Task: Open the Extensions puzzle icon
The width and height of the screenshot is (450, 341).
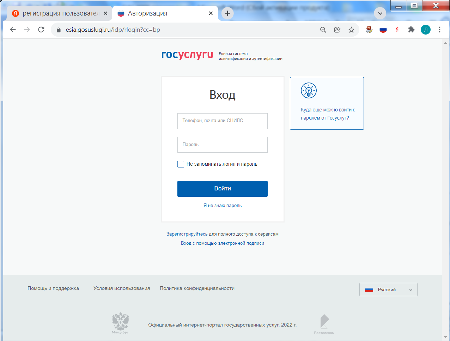Action: click(411, 30)
